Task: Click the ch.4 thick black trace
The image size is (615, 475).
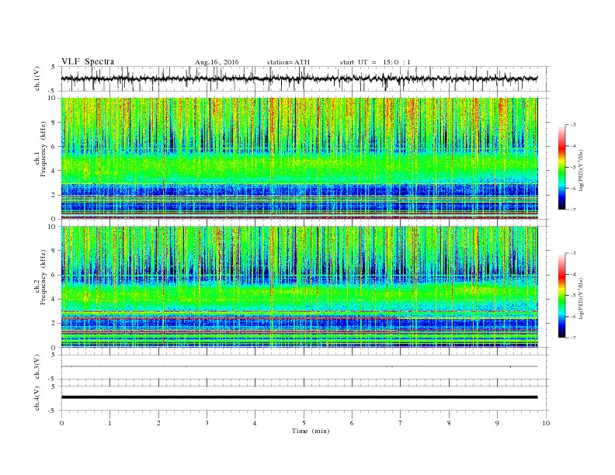Action: click(299, 397)
